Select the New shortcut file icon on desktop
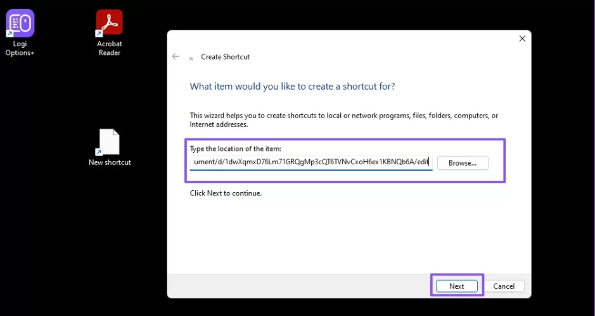 [x=109, y=142]
